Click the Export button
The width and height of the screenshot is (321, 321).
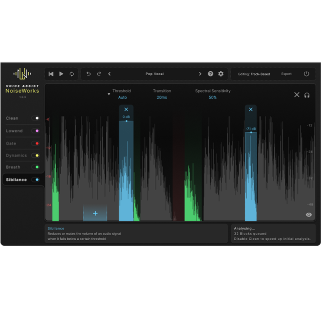(286, 74)
